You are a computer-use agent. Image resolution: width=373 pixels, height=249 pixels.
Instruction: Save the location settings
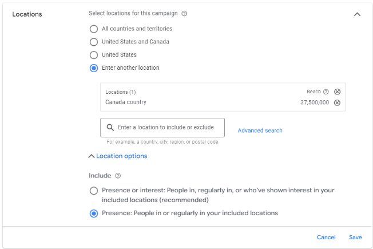pyautogui.click(x=355, y=238)
